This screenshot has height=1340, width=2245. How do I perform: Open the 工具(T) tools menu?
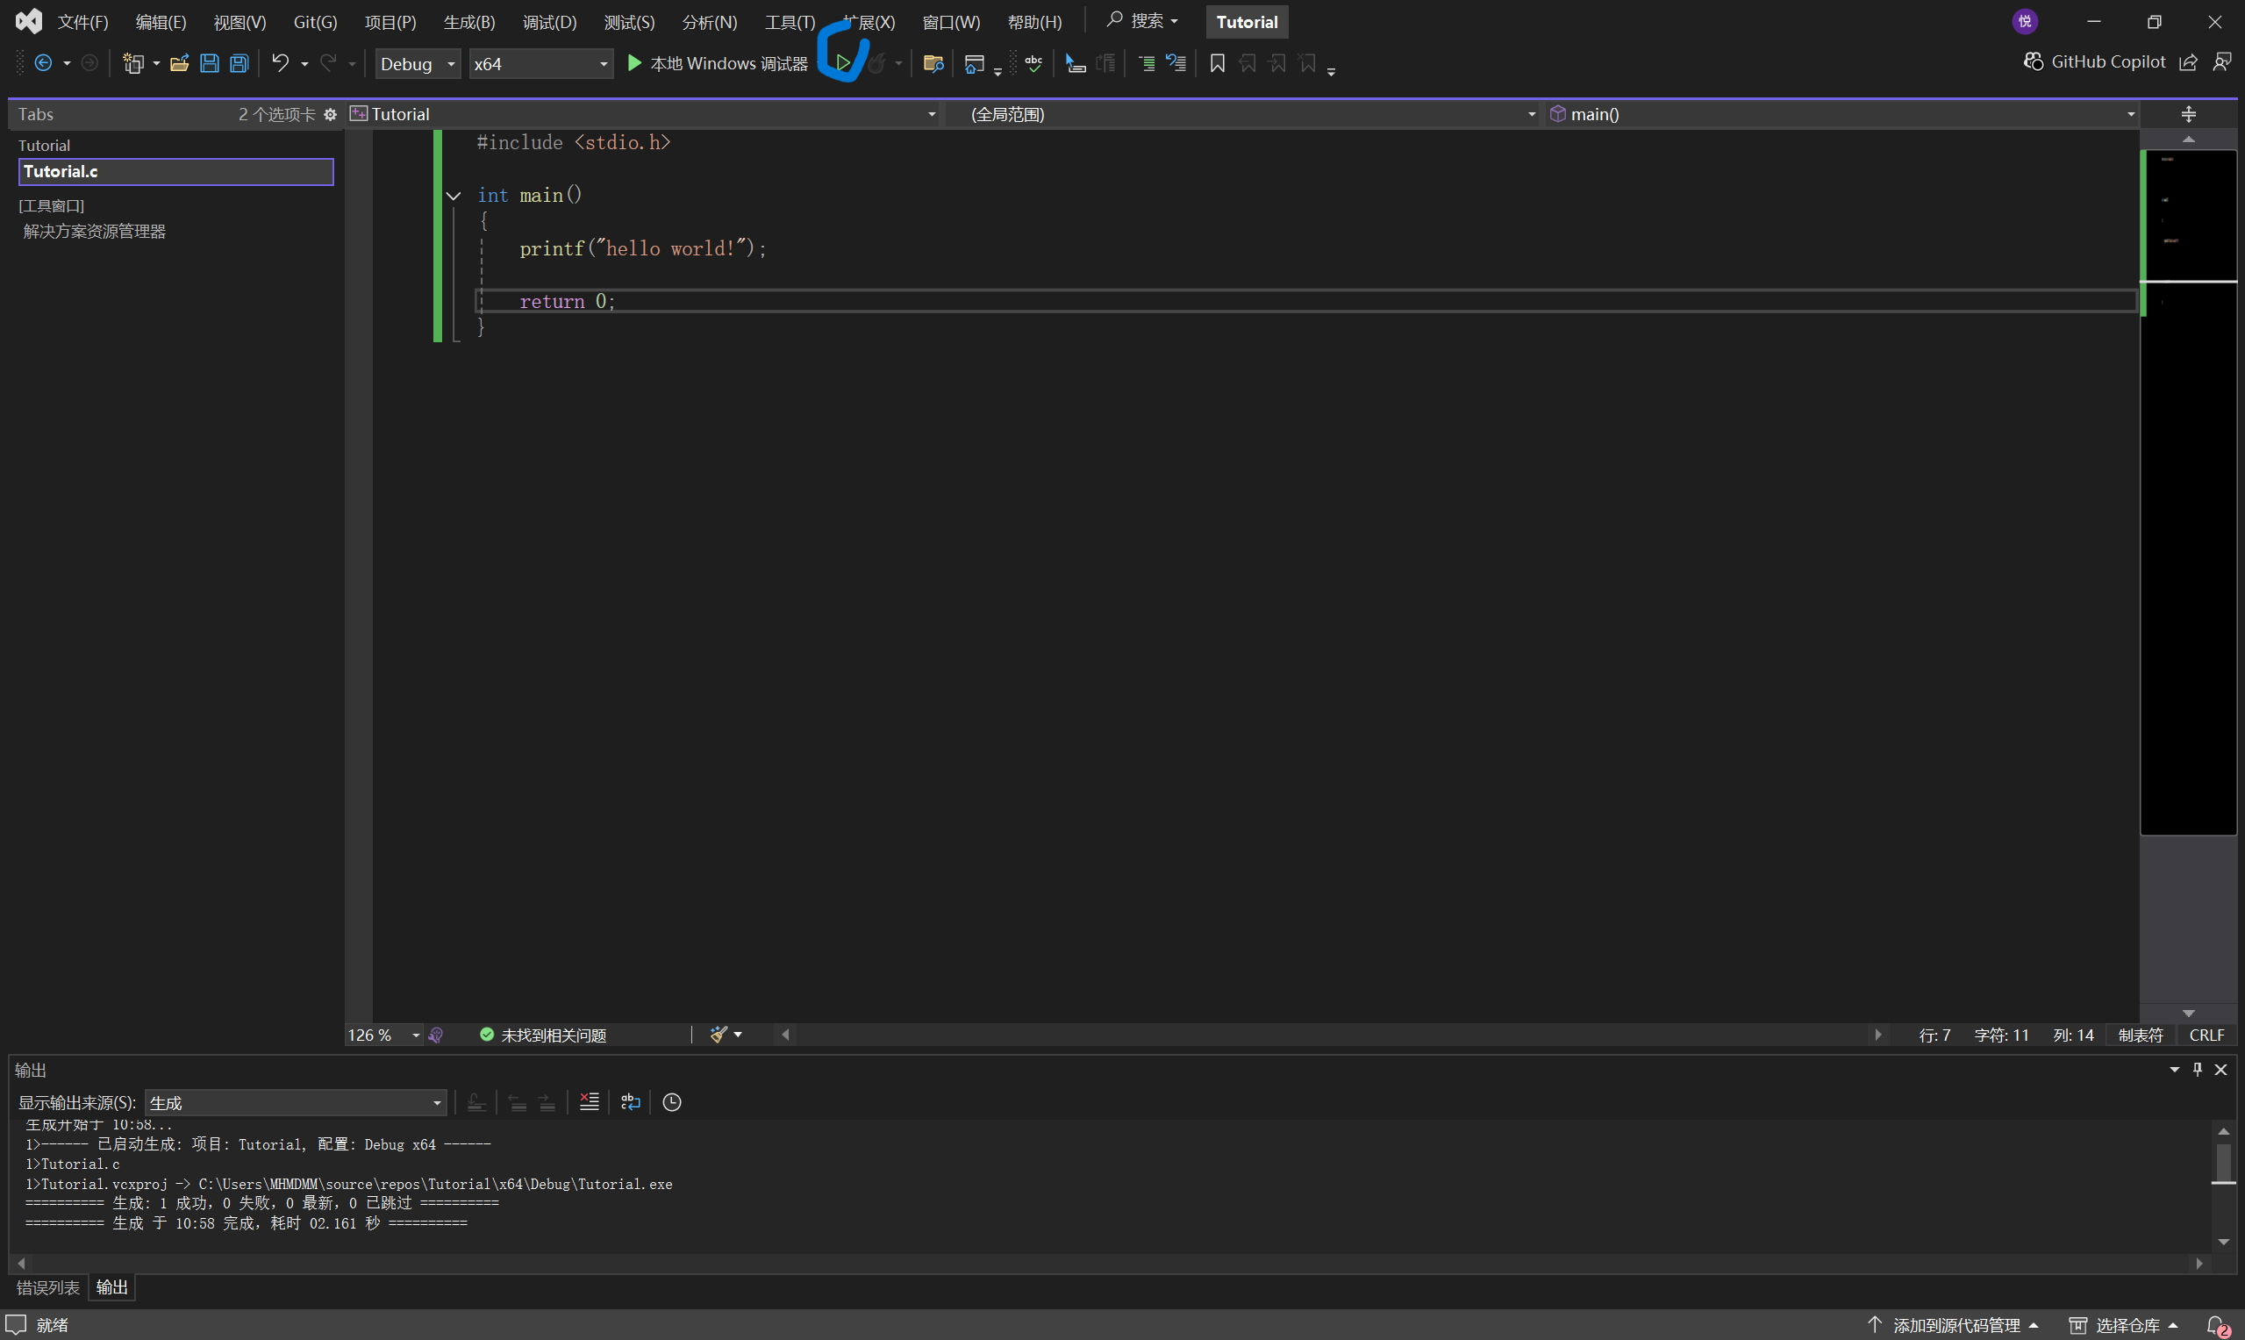click(790, 22)
